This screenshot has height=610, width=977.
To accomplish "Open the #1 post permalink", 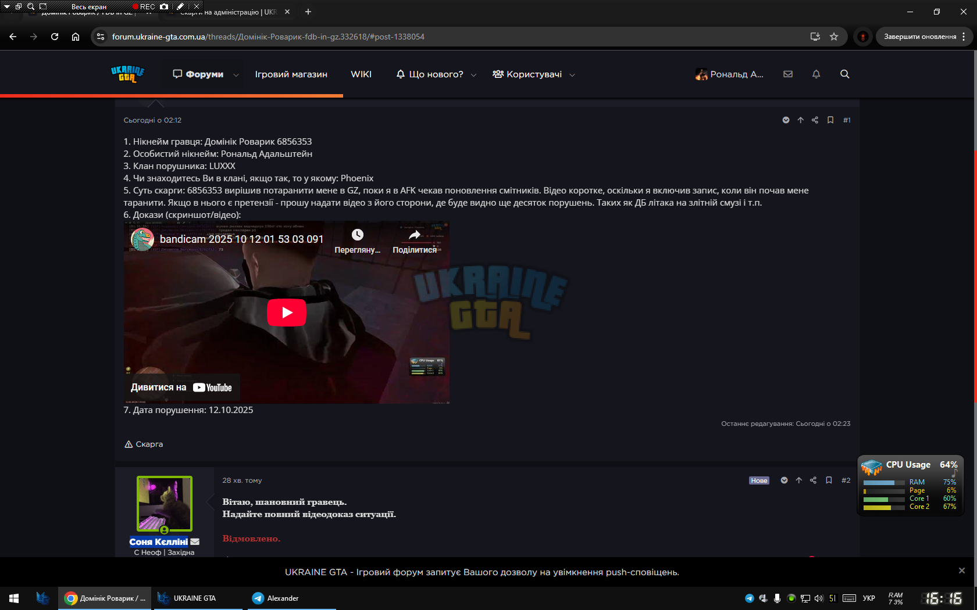I will [x=847, y=120].
